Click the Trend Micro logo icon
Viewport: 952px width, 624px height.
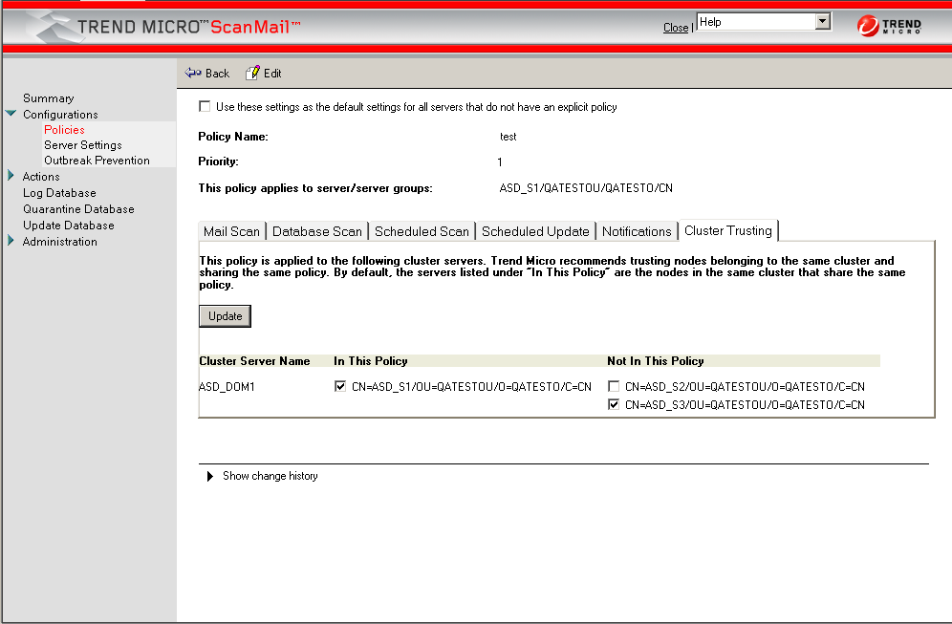click(x=869, y=27)
